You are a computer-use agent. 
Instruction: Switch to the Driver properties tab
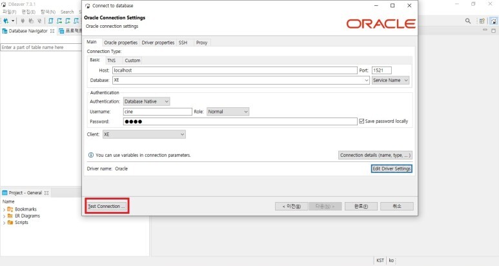(x=158, y=43)
